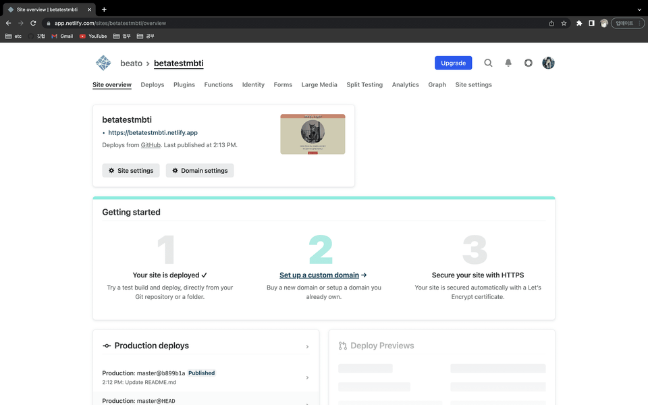Open the Split Testing tab
This screenshot has width=648, height=405.
[364, 84]
